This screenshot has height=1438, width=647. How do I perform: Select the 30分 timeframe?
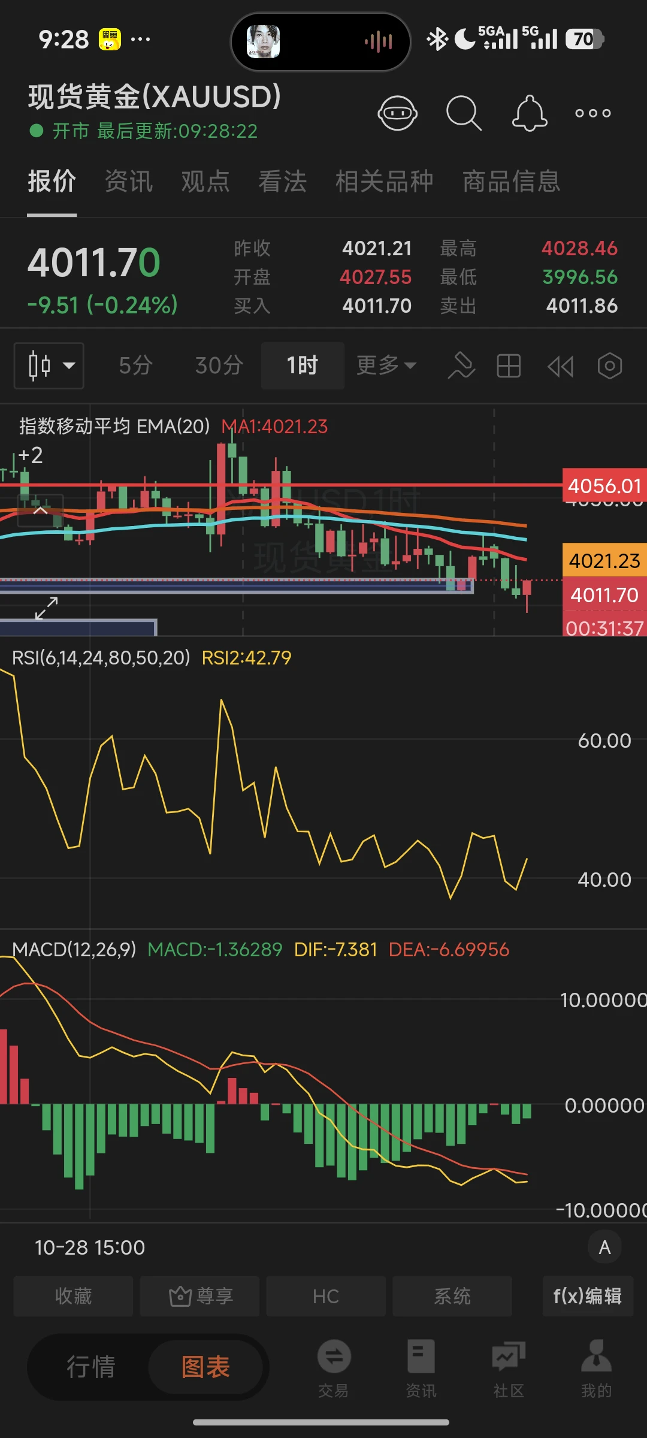[219, 365]
